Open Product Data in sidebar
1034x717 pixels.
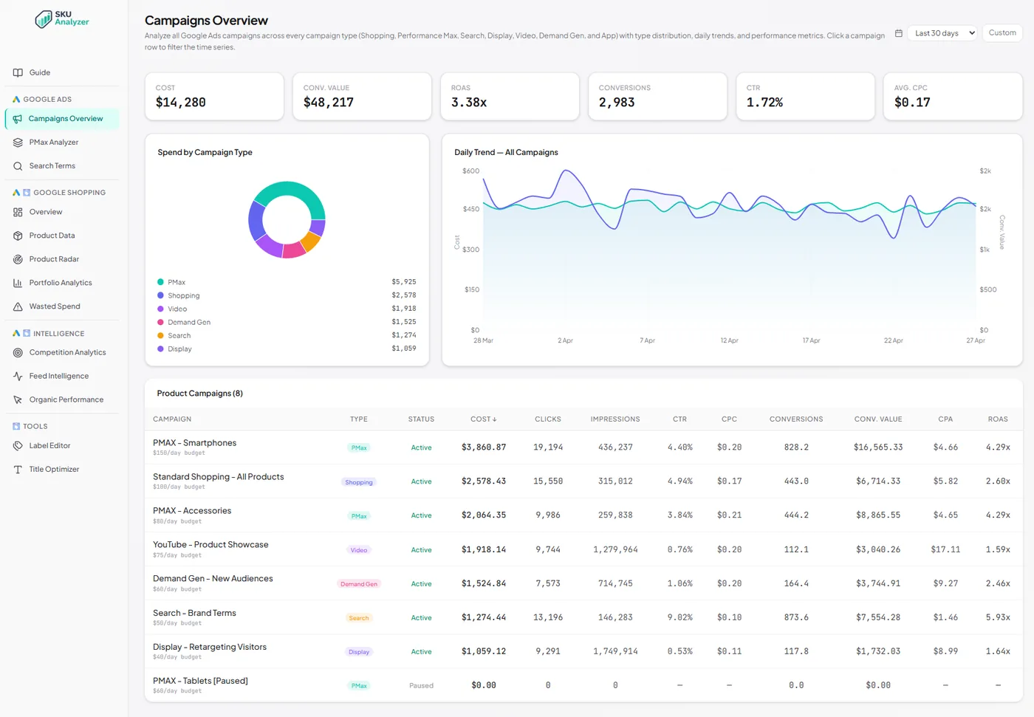[x=61, y=236]
